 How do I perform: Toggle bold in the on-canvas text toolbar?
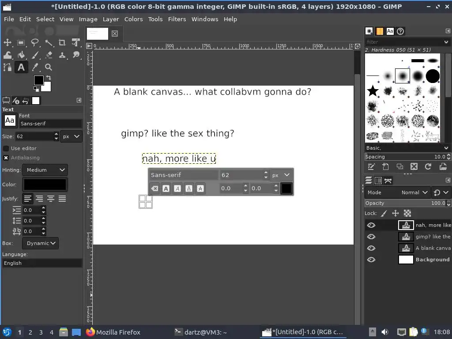tap(166, 188)
